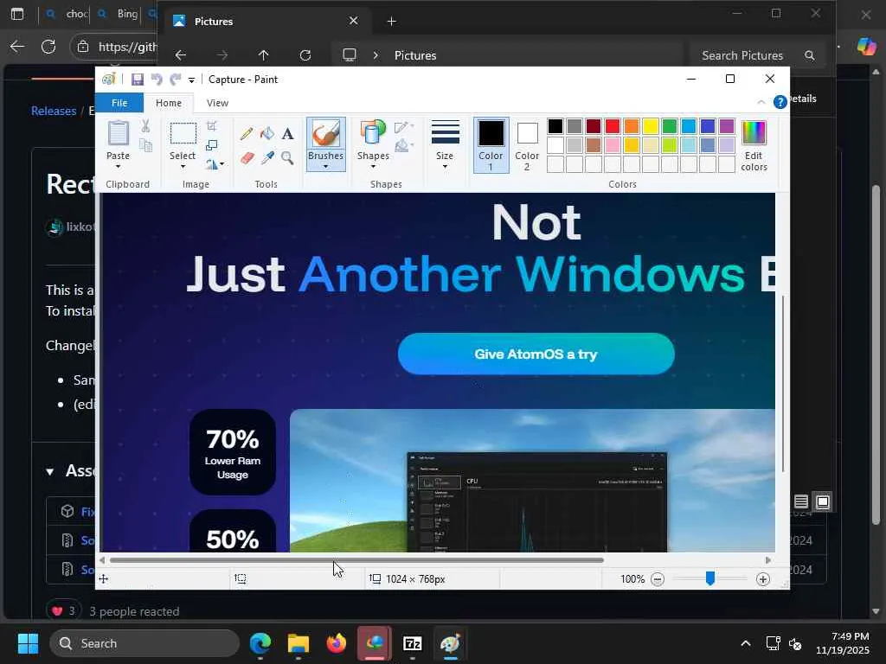Click the Crop icon in Image group
The height and width of the screenshot is (664, 886).
[212, 126]
